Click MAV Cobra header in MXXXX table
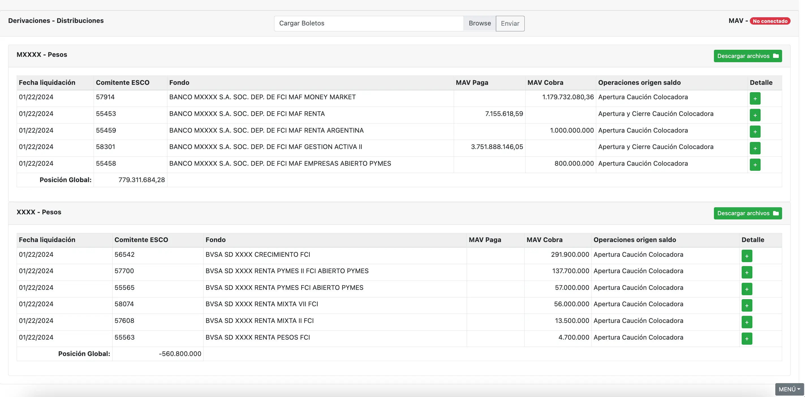 point(545,83)
